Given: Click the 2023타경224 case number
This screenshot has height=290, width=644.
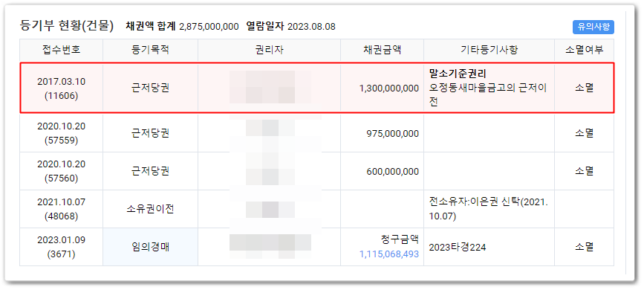Looking at the screenshot, I should pos(457,247).
